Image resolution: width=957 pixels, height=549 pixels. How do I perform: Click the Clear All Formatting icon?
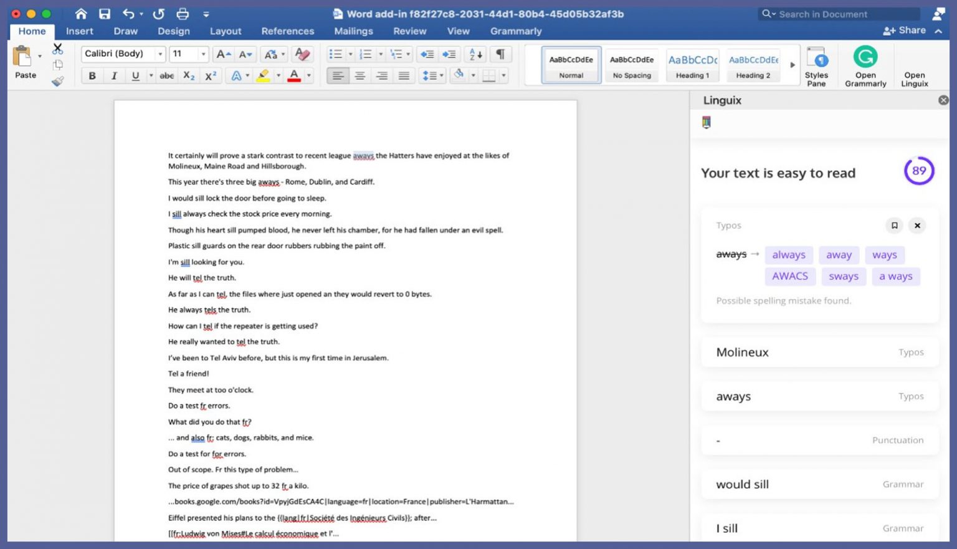[302, 54]
